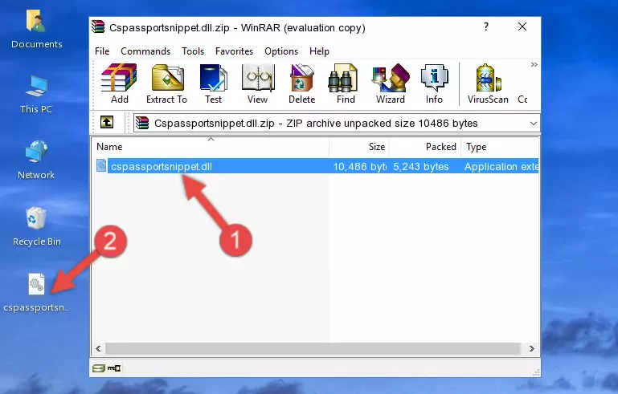Viewport: 618px width, 394px height.
Task: Expand hidden toolbar buttons chevron
Action: pyautogui.click(x=534, y=65)
